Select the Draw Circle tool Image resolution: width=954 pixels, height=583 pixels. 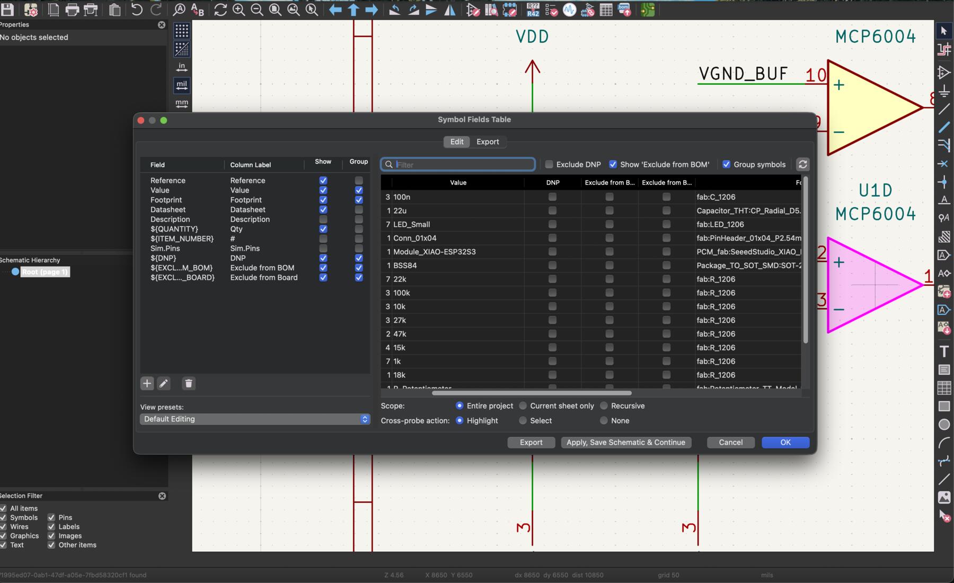click(944, 425)
